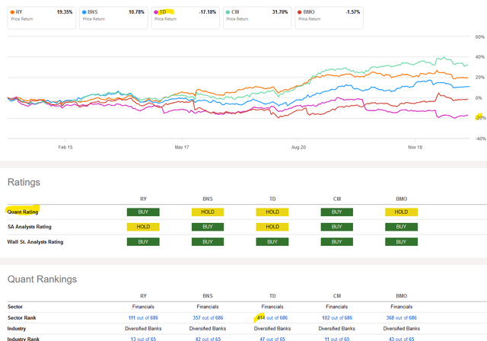The width and height of the screenshot is (487, 341).
Task: Click the orange RY legend dot
Action: 11,13
